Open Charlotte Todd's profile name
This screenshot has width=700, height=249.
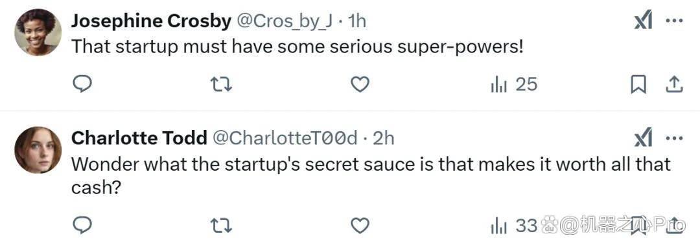coord(139,138)
